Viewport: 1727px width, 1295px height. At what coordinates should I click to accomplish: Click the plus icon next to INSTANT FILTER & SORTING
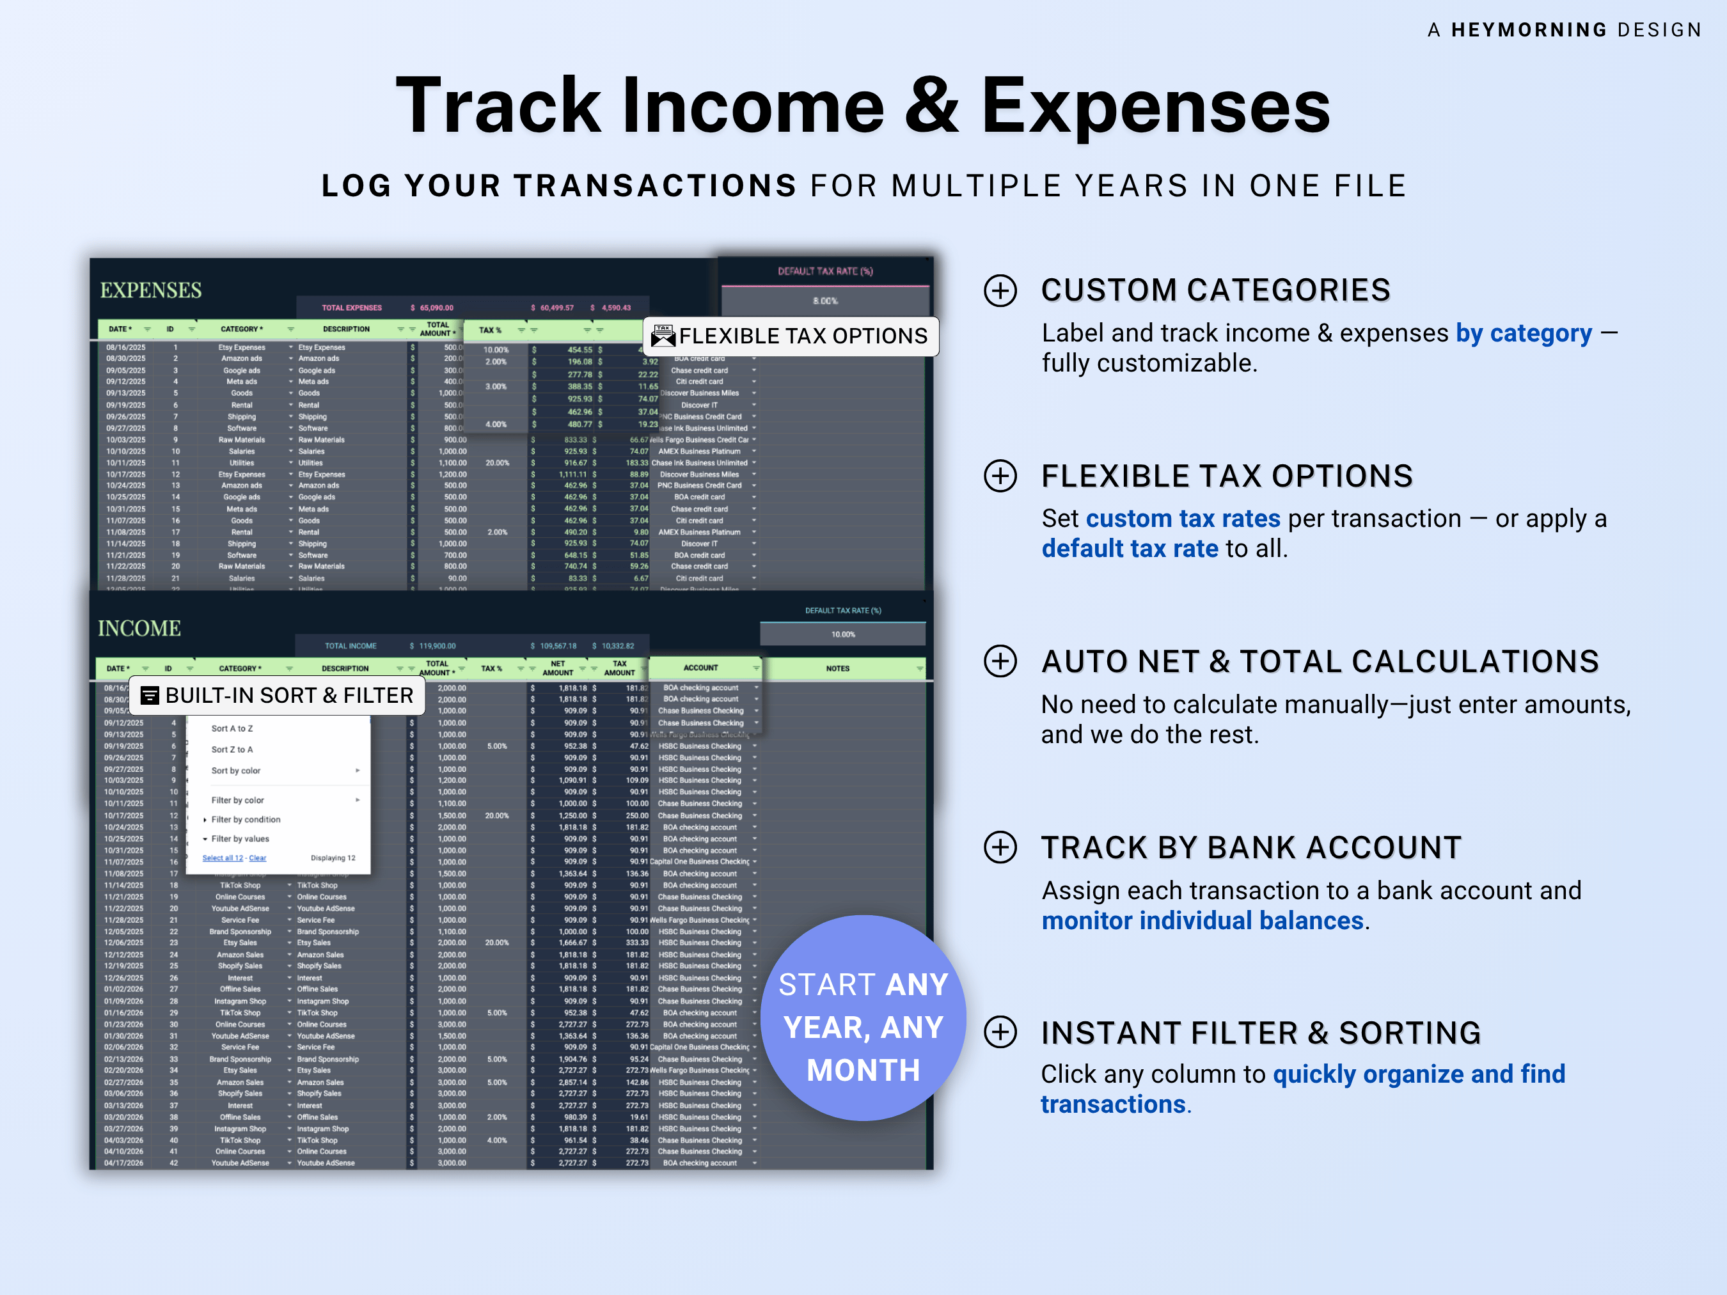tap(1000, 1032)
